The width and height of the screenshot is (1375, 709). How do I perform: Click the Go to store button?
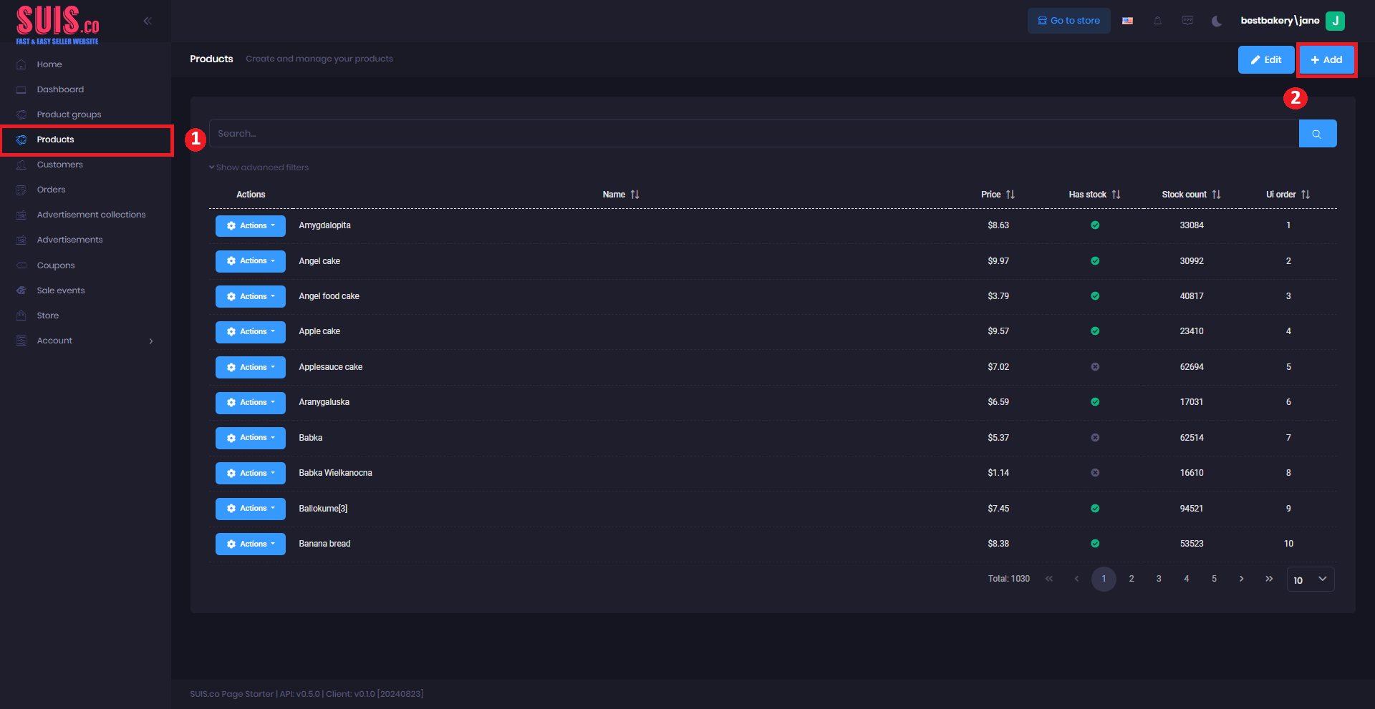click(x=1068, y=21)
